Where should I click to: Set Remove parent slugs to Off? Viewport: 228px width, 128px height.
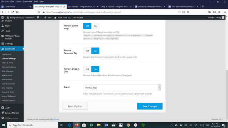87,26
